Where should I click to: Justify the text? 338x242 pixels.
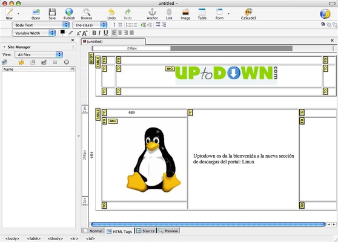131,33
